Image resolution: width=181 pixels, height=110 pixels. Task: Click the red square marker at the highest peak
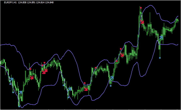point(141,8)
